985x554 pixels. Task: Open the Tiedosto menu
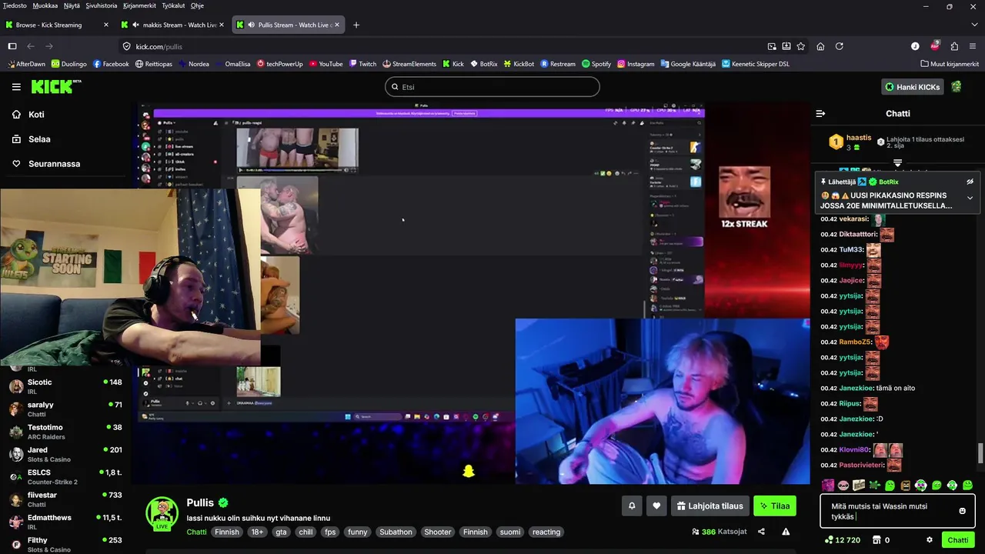[15, 5]
